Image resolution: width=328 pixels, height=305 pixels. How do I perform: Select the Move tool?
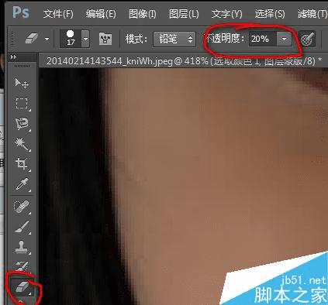pyautogui.click(x=22, y=83)
